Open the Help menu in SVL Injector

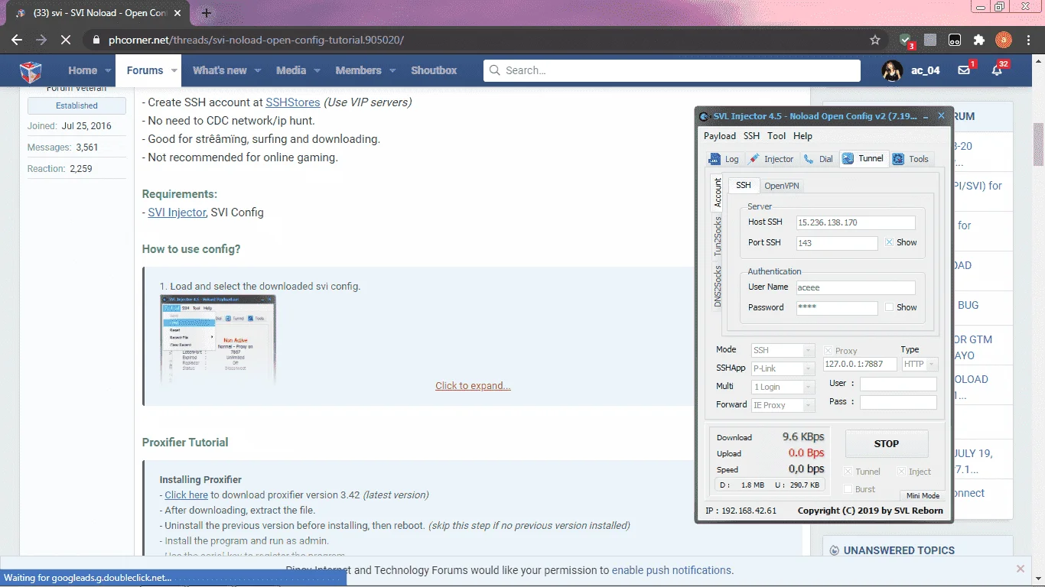pyautogui.click(x=803, y=136)
